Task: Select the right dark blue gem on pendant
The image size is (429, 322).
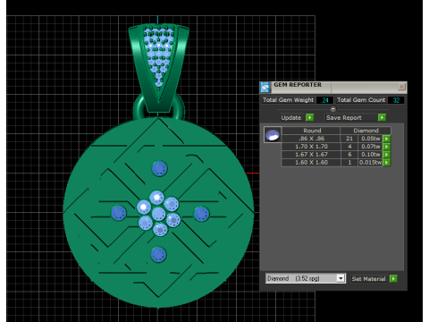Action: (x=201, y=213)
